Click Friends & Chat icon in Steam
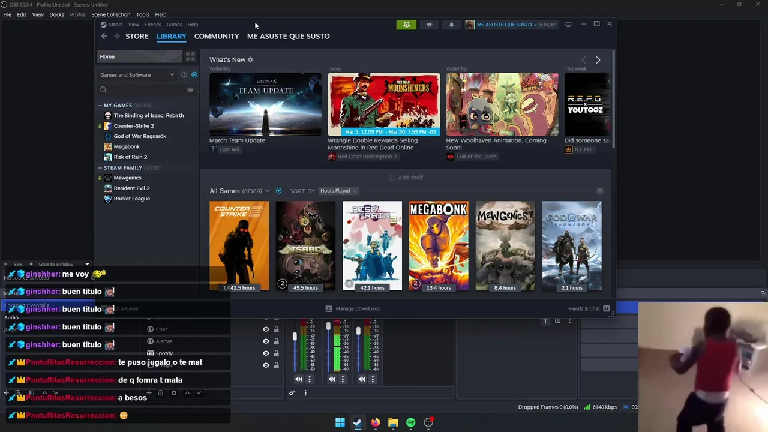 (606, 308)
